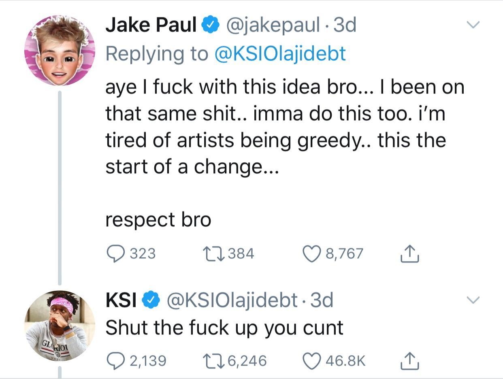Reply to KSI's tweet

click(x=116, y=360)
